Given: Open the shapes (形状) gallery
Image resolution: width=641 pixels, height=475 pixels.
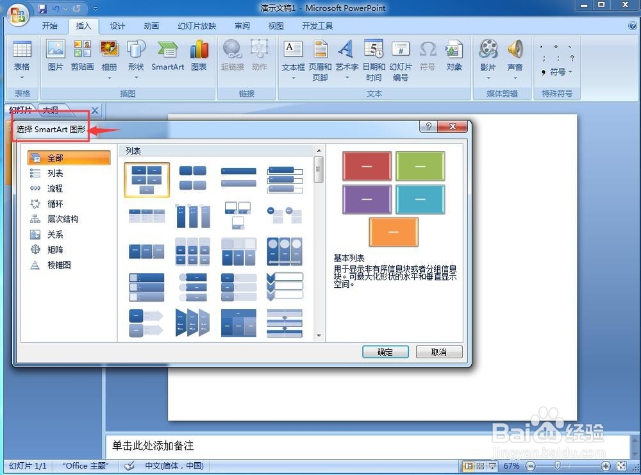Looking at the screenshot, I should coord(136,59).
